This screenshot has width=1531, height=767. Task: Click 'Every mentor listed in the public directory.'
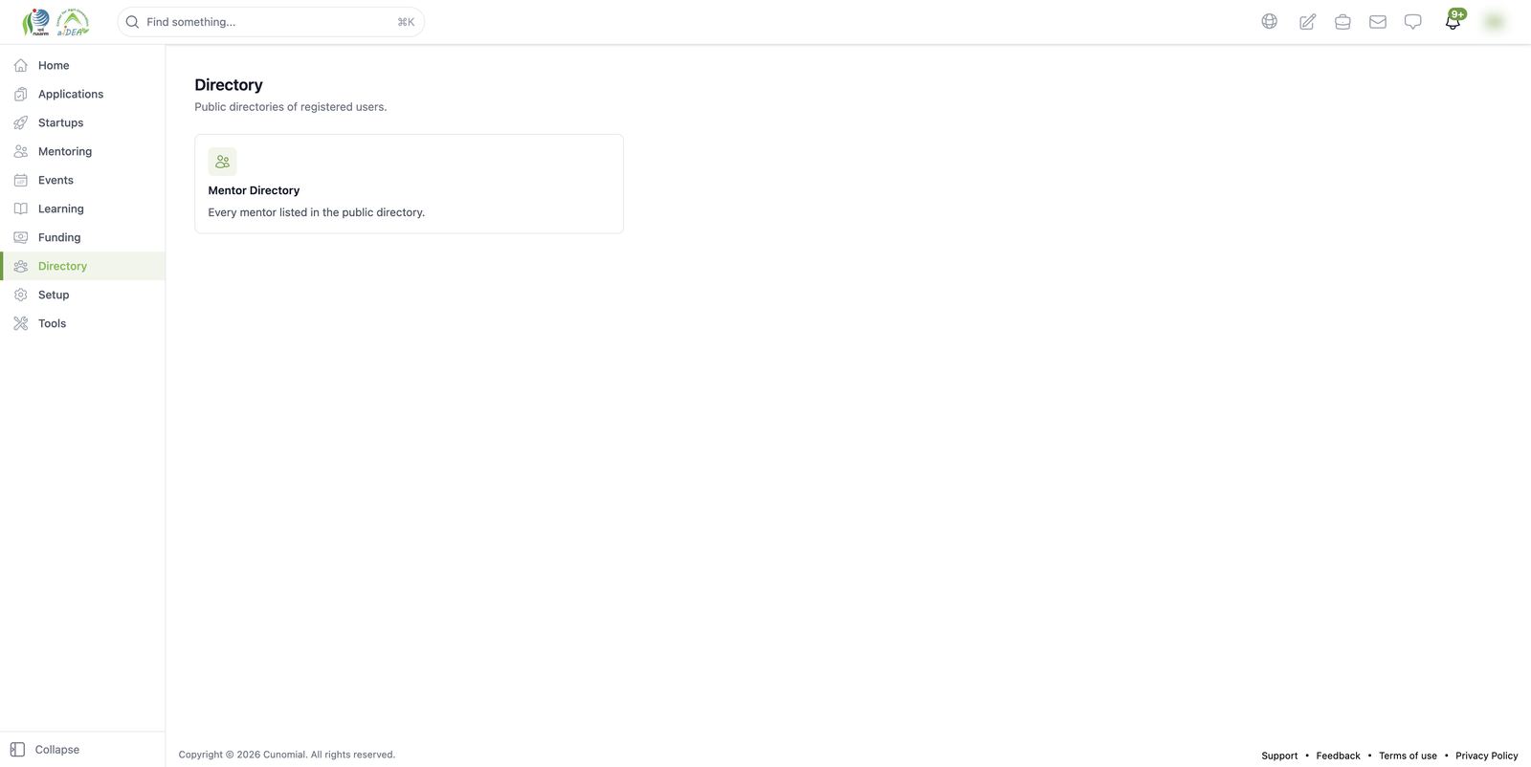pyautogui.click(x=317, y=212)
